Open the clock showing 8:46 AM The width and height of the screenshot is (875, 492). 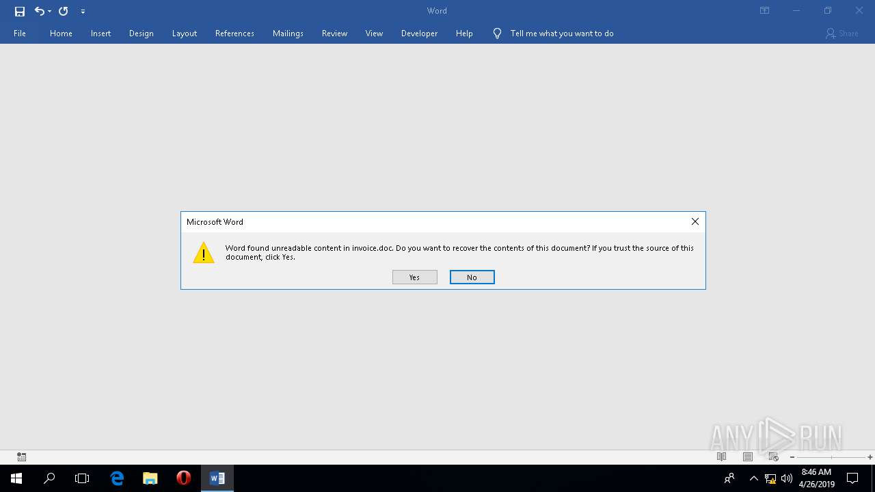817,478
